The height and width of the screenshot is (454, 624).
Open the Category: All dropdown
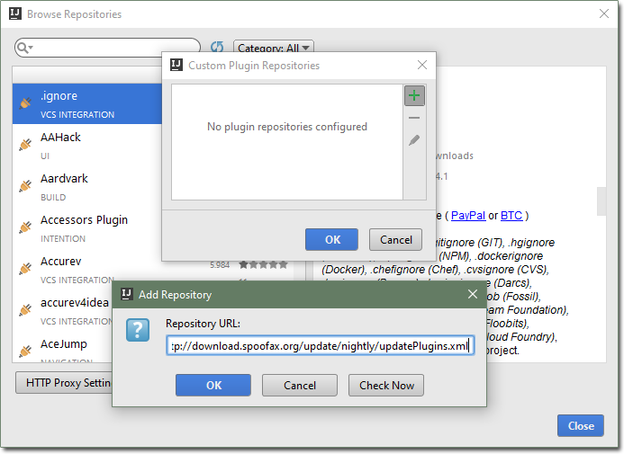coord(274,48)
